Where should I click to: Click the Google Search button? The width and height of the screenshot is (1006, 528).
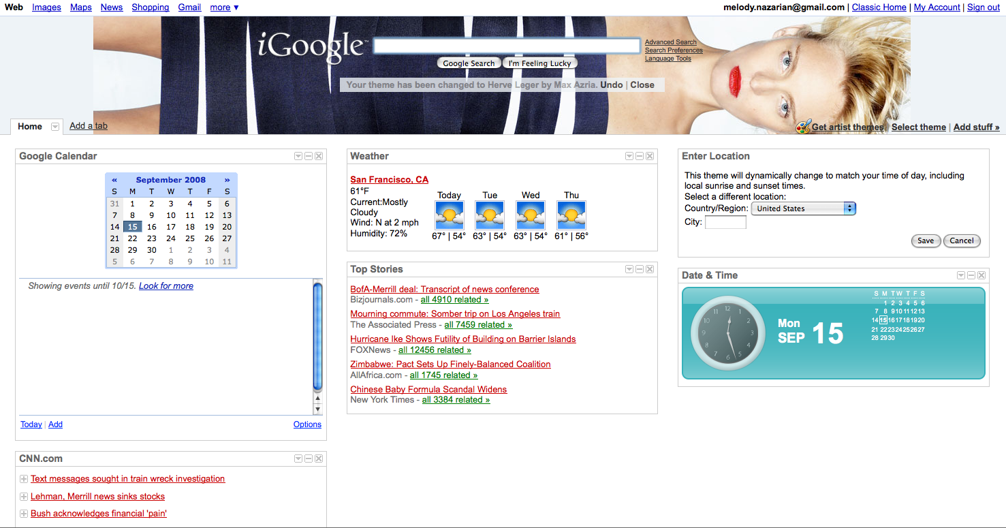pos(469,63)
